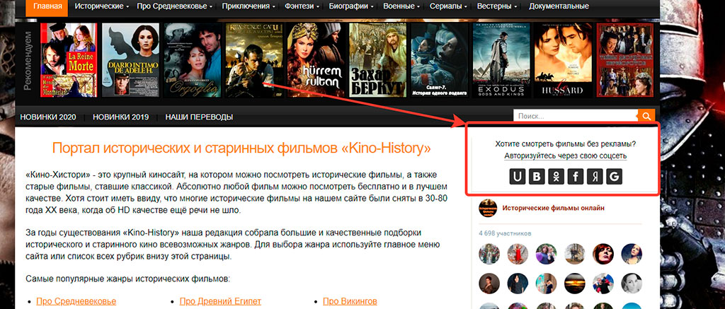The height and width of the screenshot is (309, 725).
Task: Log in via the uID icon
Action: coord(517,177)
